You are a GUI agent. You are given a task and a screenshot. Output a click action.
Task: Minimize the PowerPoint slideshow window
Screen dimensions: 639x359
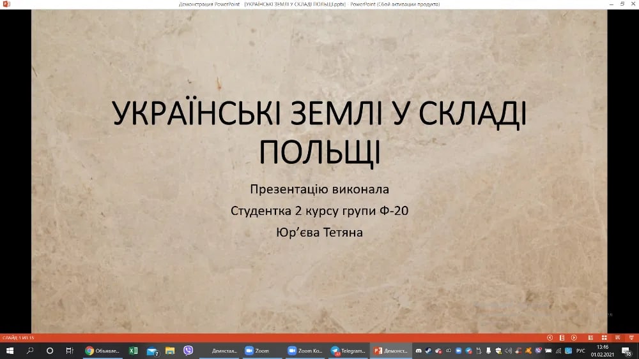(611, 4)
